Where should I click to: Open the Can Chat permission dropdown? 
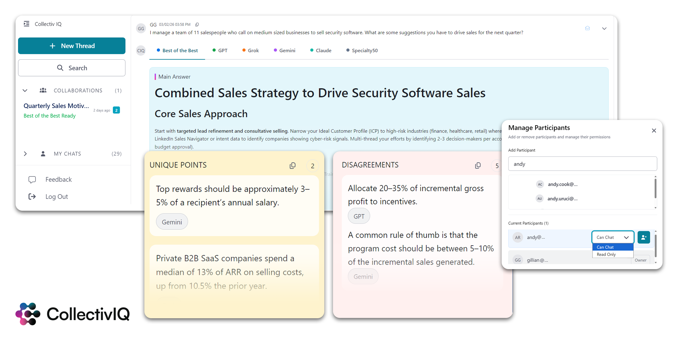click(612, 237)
